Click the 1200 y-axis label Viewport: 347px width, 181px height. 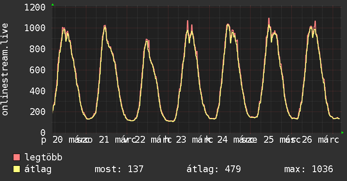[x=35, y=8]
